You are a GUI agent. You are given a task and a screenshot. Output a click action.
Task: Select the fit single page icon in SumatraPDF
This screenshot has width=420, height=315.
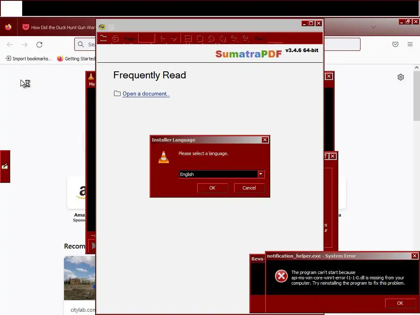[x=200, y=39]
